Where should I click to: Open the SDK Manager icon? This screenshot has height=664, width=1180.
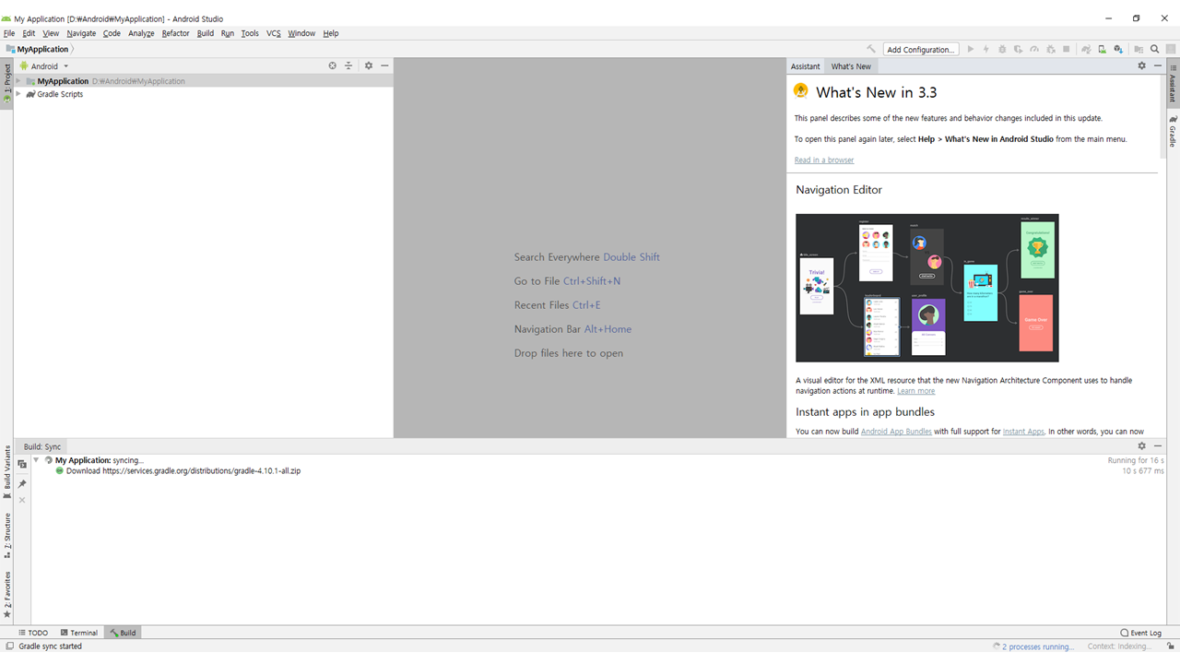point(1118,50)
